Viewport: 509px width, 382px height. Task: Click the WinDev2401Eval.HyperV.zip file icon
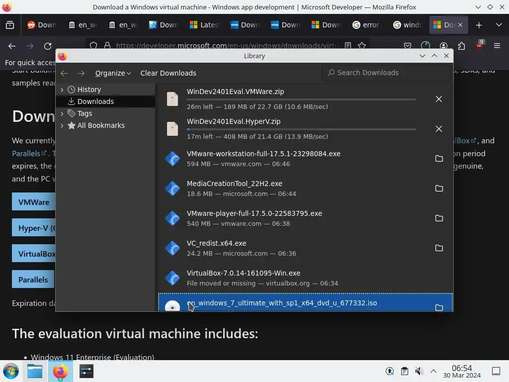coord(172,129)
